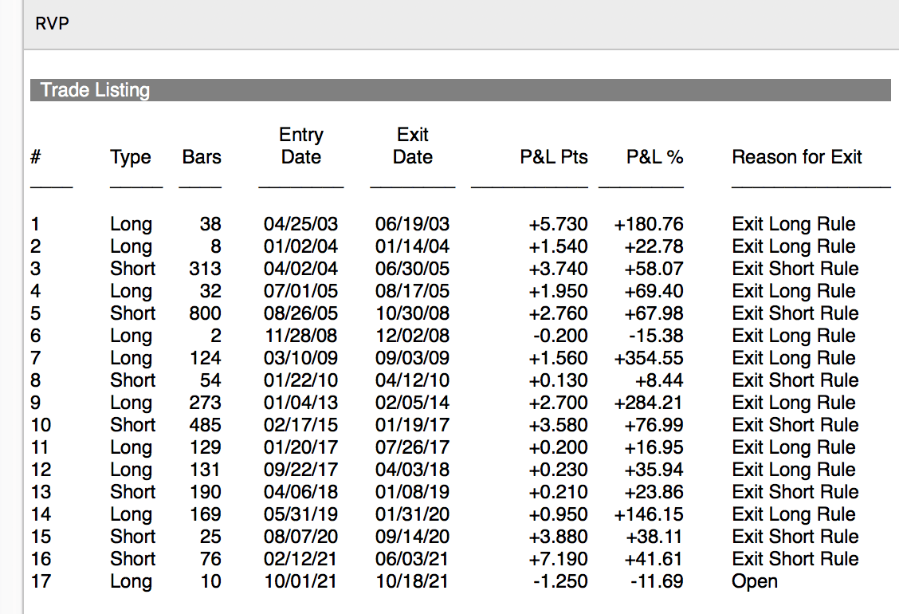The width and height of the screenshot is (899, 614).
Task: Click the RVP title at the top
Action: [x=53, y=24]
